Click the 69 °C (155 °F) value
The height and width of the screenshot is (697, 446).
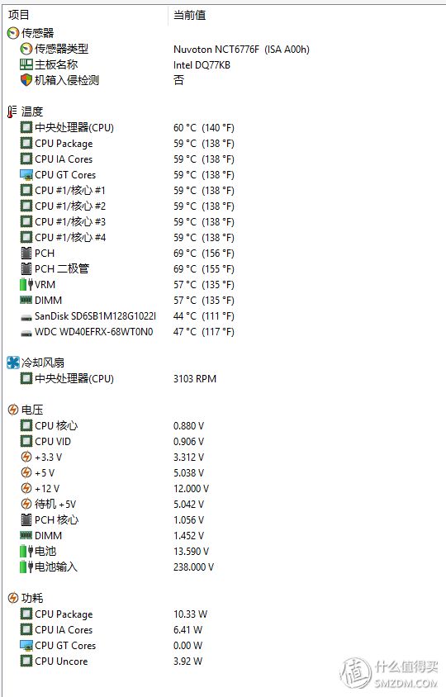(x=204, y=269)
